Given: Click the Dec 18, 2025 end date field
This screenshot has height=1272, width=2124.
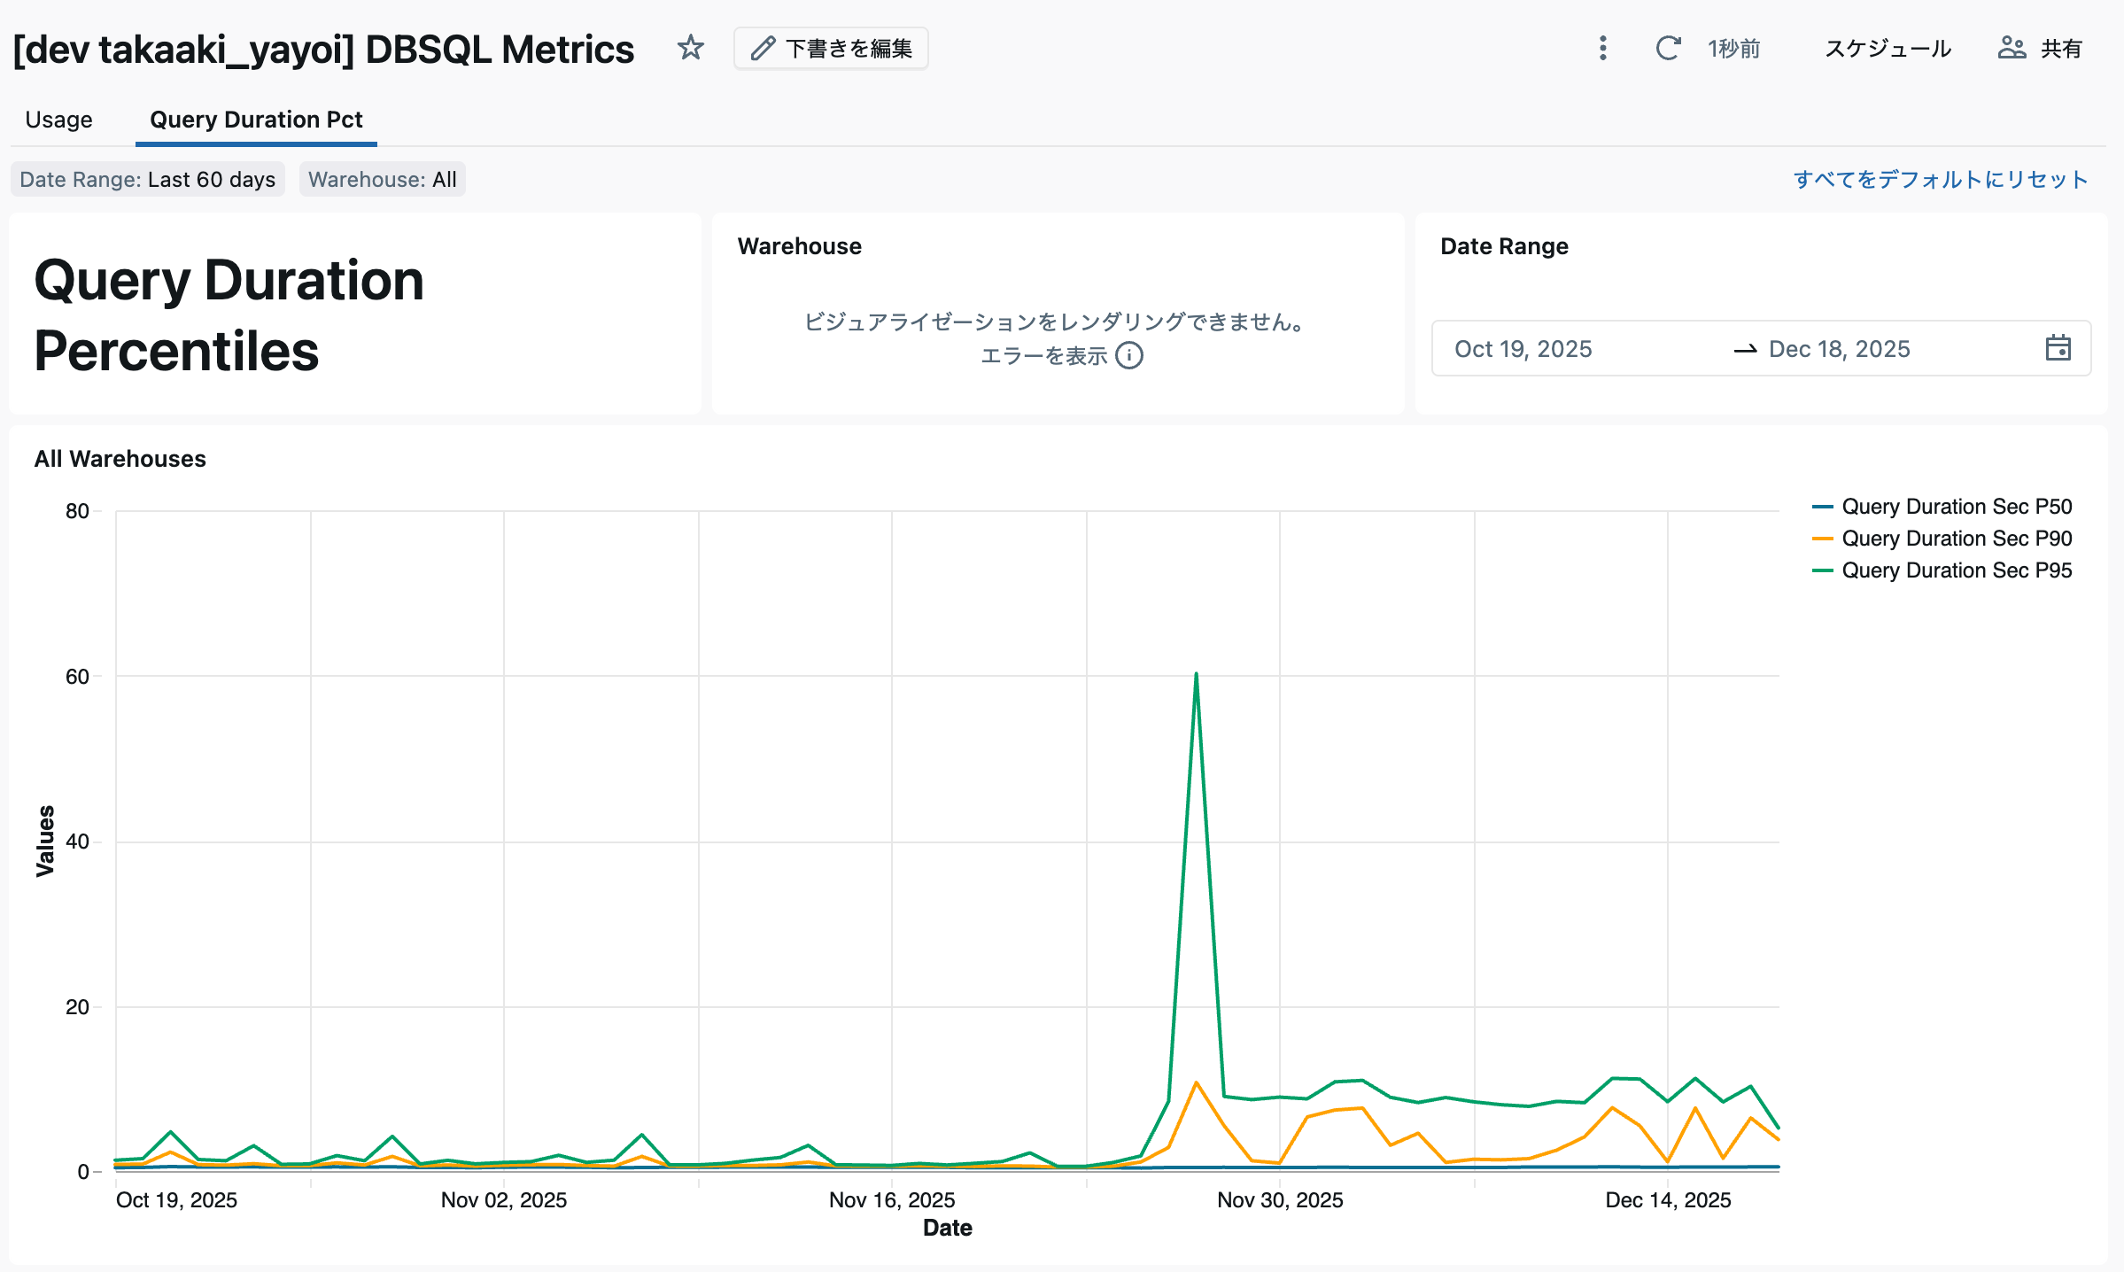Looking at the screenshot, I should pos(1839,349).
